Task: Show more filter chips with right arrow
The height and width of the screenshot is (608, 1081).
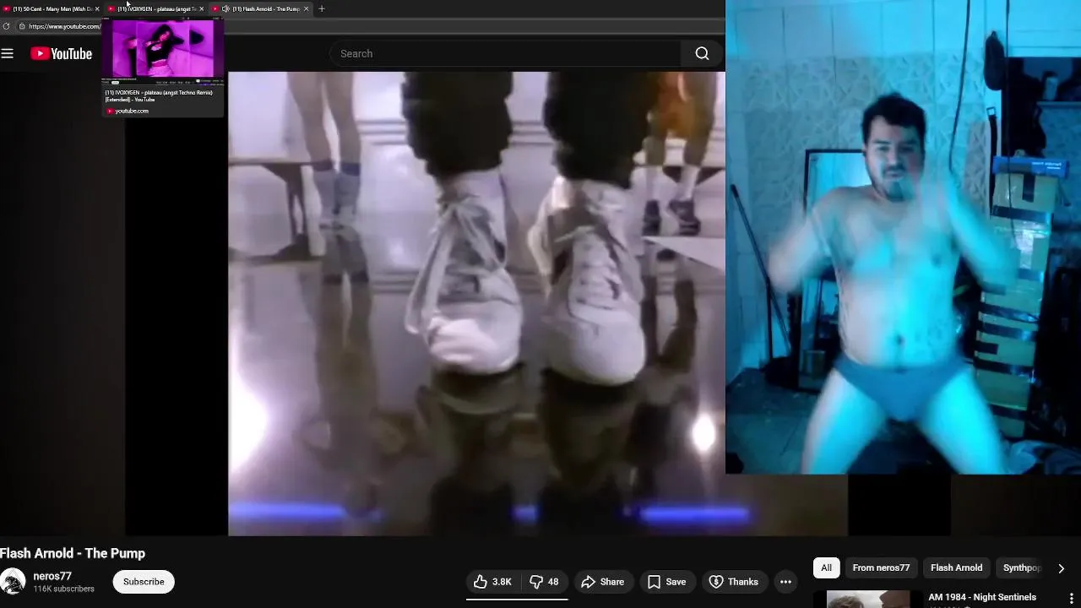Action: coord(1061,568)
